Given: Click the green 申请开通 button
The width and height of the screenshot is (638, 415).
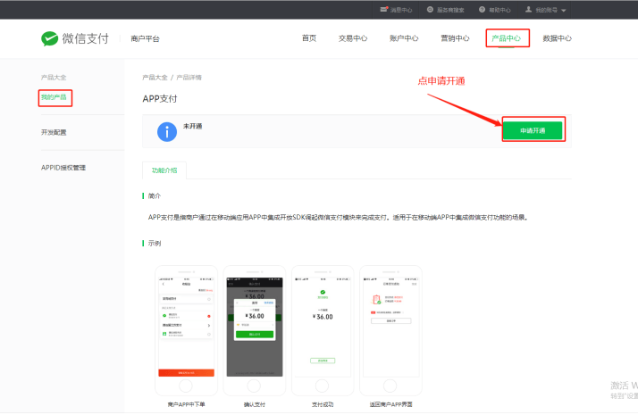Looking at the screenshot, I should 533,130.
